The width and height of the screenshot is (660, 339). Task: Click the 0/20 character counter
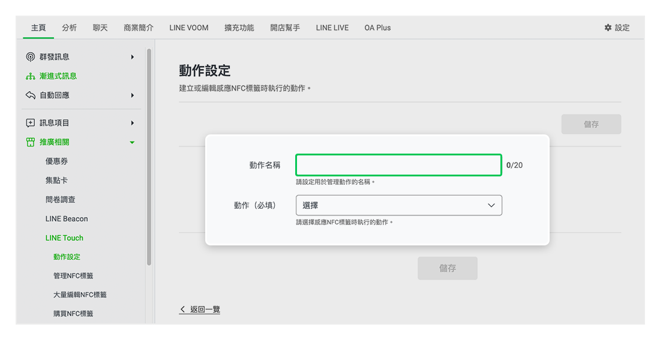[514, 165]
